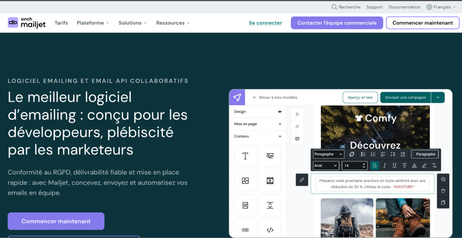Open the highlight color pen tool
This screenshot has height=238, width=462.
[x=424, y=166]
